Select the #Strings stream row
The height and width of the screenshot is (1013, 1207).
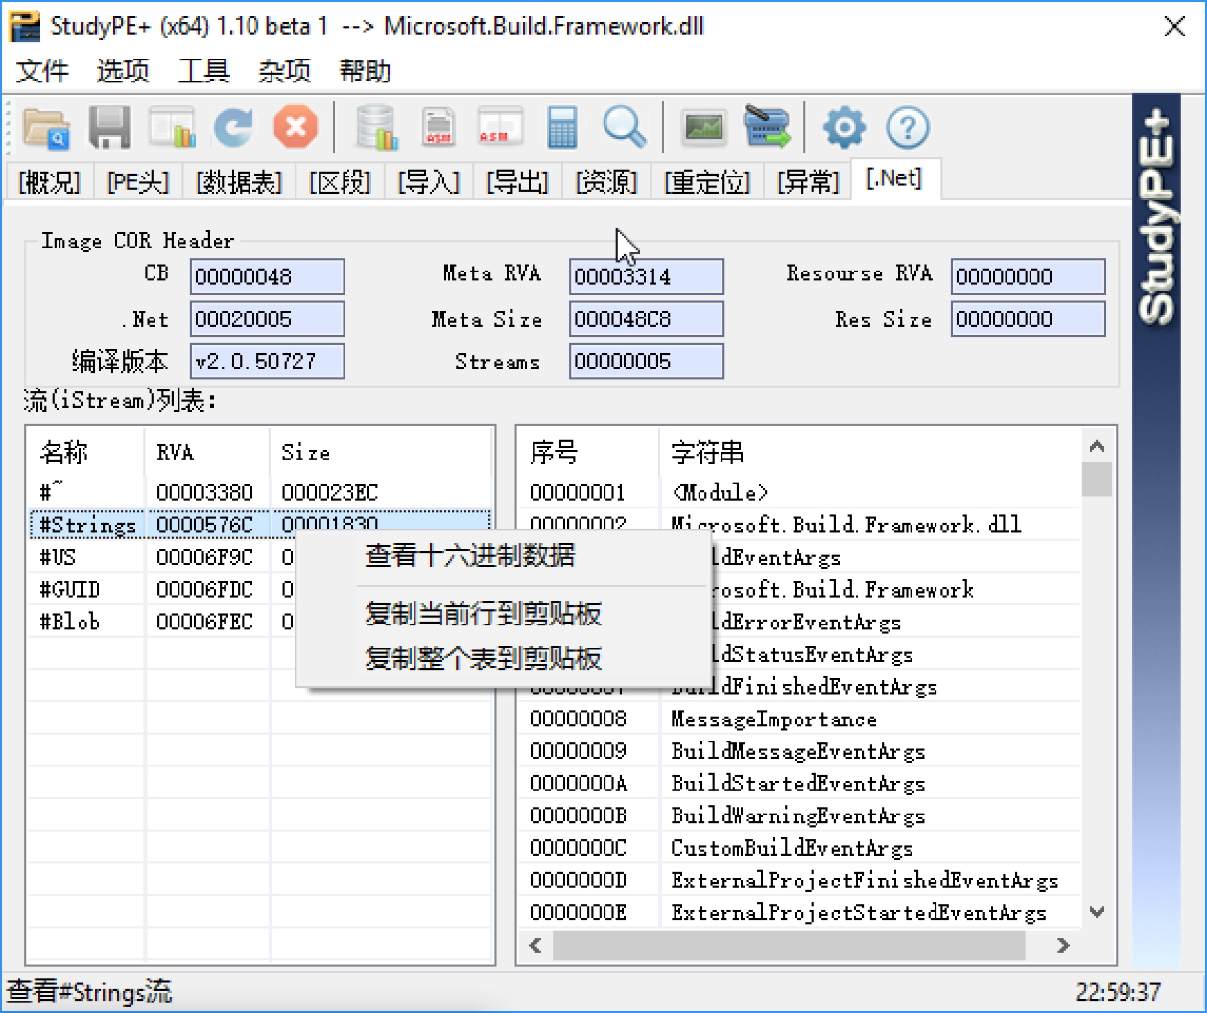(x=260, y=524)
